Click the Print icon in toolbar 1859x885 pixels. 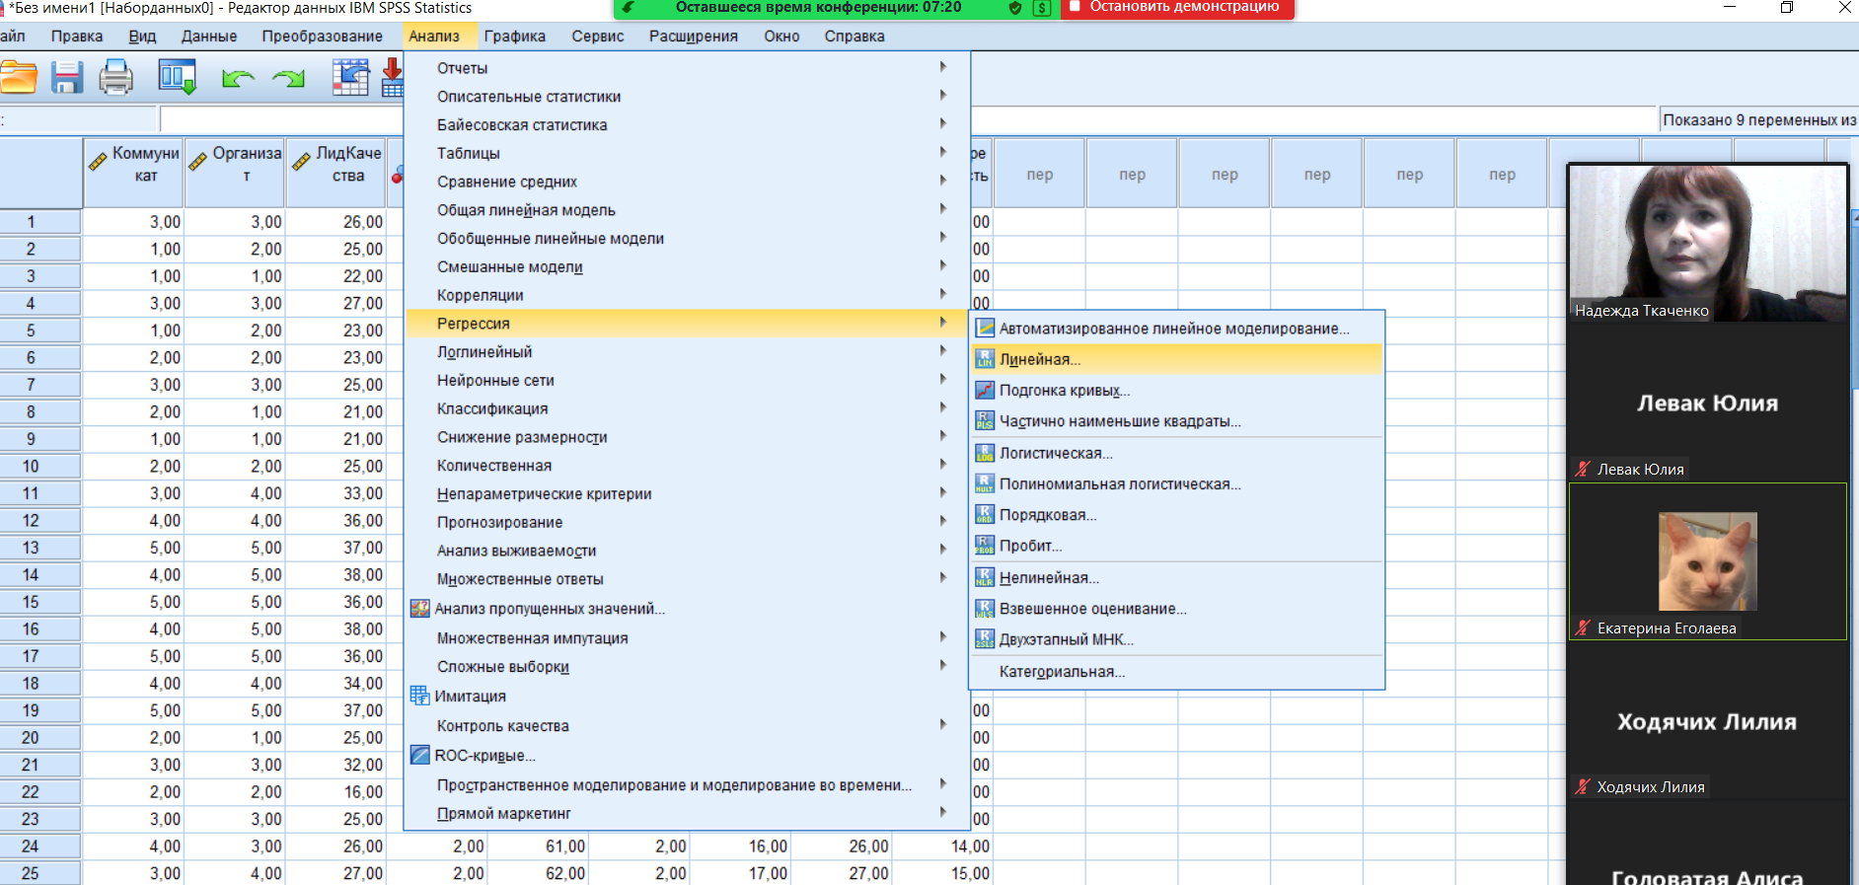115,77
